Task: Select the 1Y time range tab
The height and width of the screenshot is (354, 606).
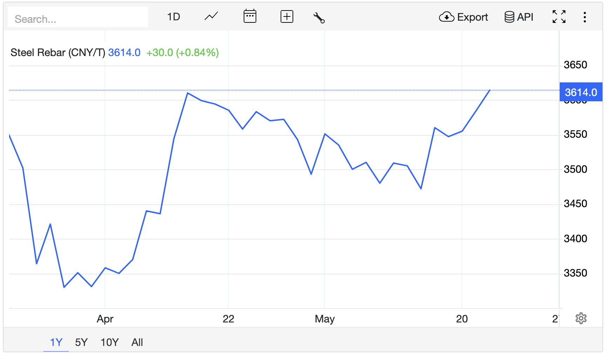Action: click(x=56, y=342)
